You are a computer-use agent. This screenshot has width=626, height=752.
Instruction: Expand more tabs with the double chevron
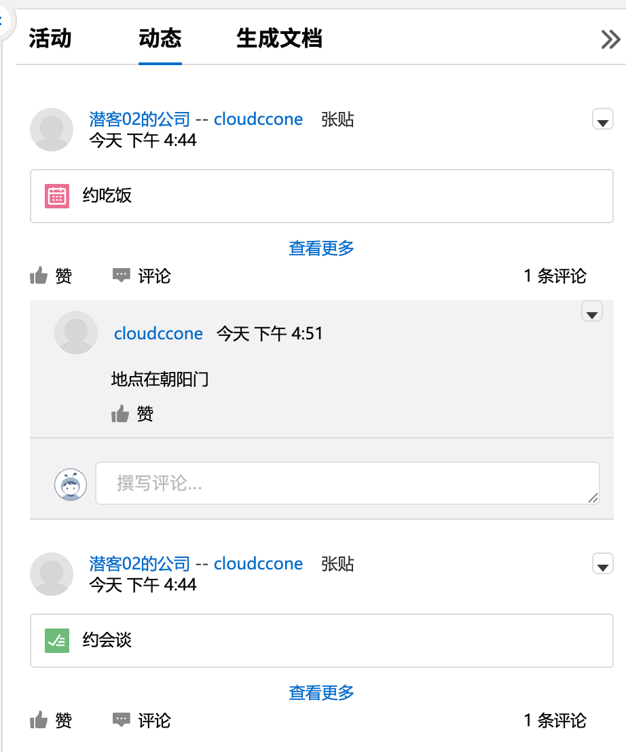tap(610, 40)
